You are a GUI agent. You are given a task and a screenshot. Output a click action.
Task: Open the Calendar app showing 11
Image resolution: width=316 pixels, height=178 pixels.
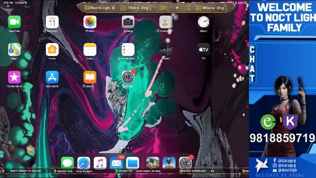point(52,22)
